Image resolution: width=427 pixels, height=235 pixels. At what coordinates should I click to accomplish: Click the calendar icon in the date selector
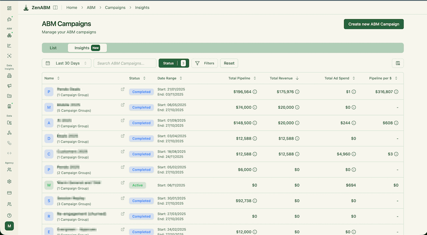pos(48,63)
